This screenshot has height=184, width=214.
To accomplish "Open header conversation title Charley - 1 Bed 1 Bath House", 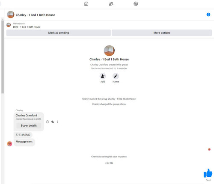I will coord(35,15).
